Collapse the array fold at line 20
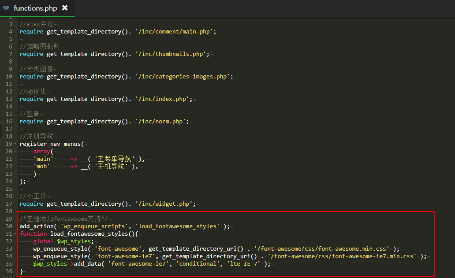This screenshot has width=455, height=278. click(15, 151)
